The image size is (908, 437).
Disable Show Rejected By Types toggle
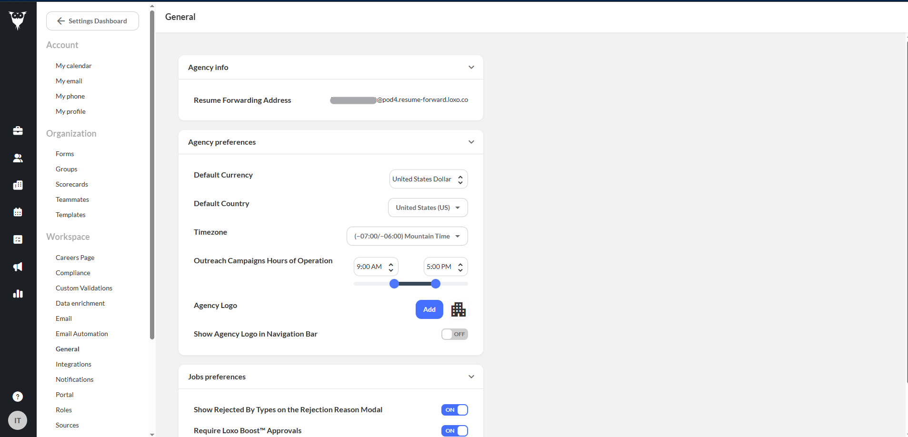coord(455,410)
